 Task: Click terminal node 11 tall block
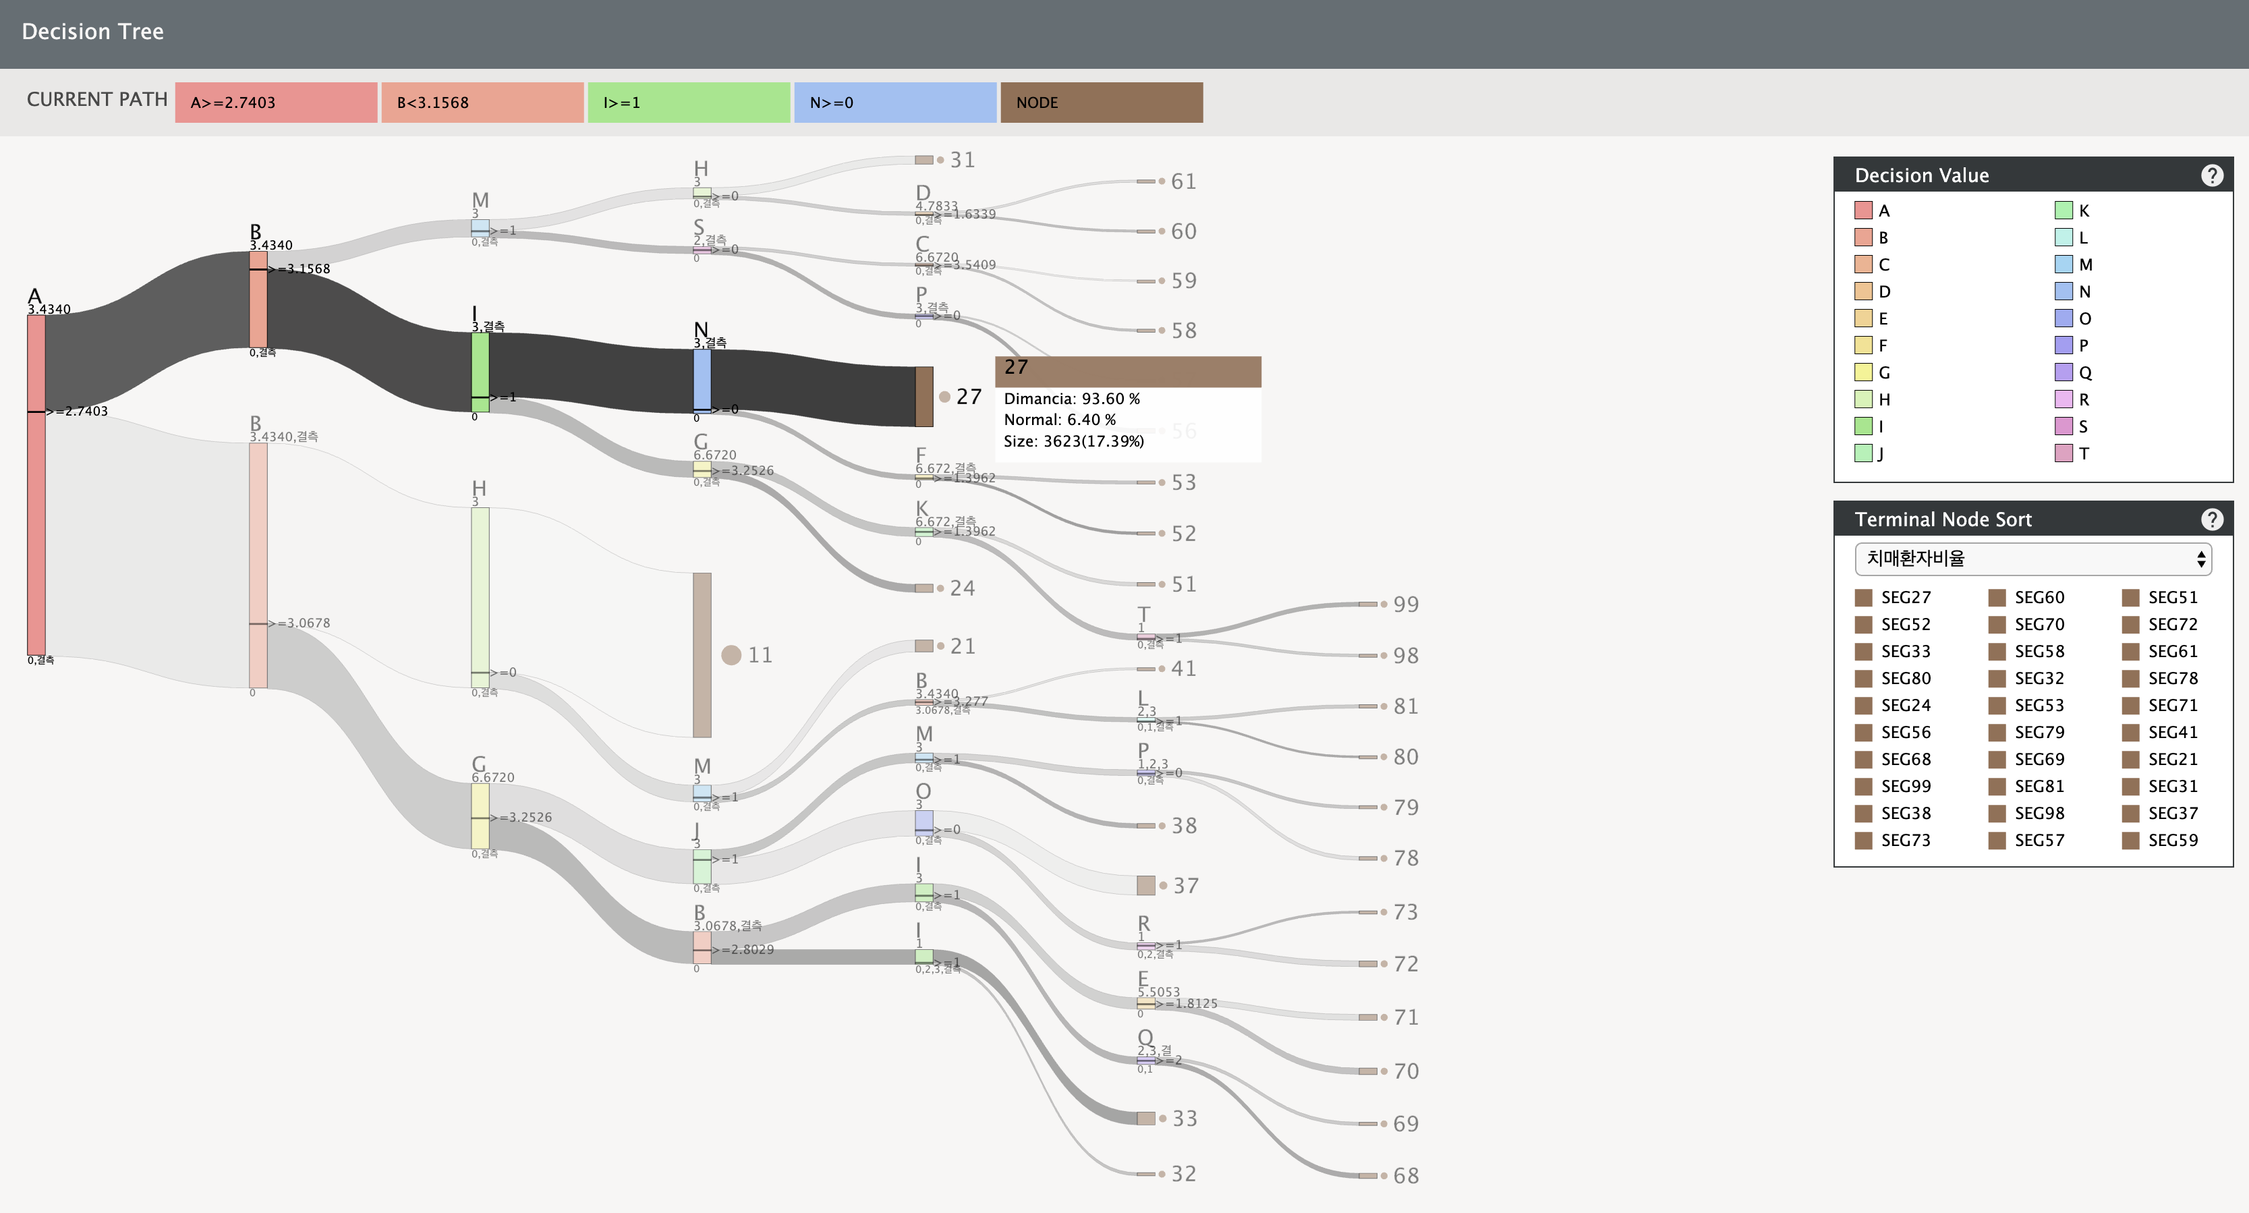click(702, 655)
